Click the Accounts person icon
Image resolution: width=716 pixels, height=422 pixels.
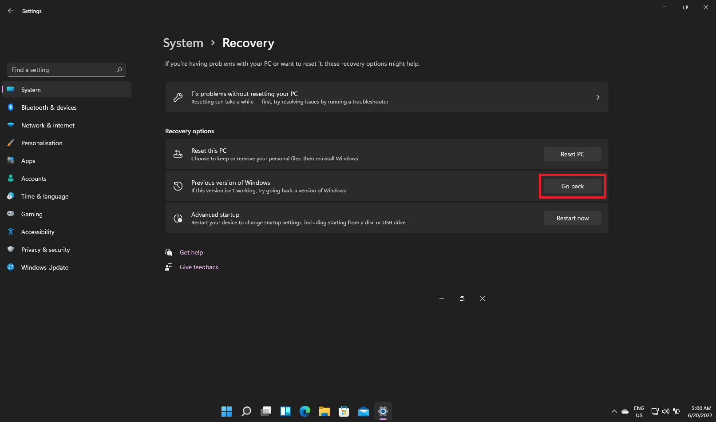tap(11, 178)
